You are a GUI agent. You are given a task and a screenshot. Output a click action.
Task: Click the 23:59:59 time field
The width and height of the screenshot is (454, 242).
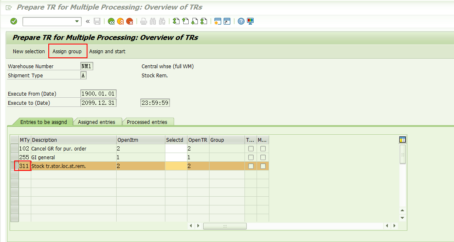click(155, 103)
